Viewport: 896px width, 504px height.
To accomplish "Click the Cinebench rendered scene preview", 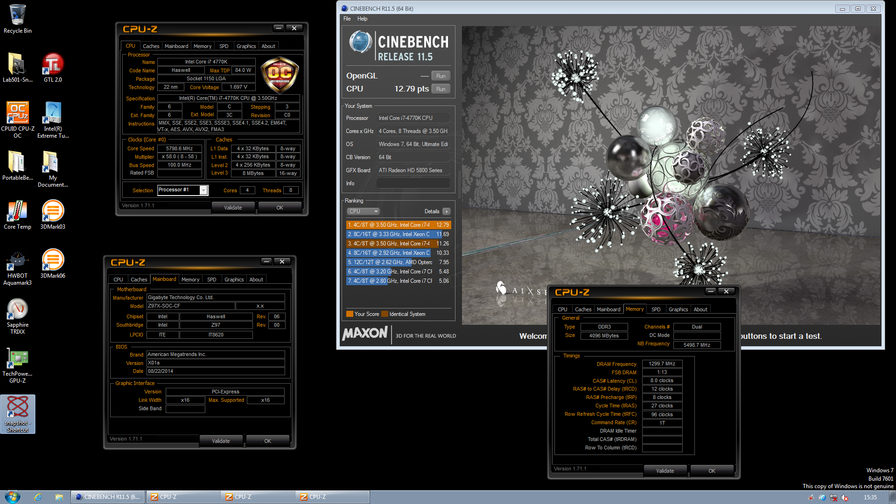I will (x=671, y=175).
